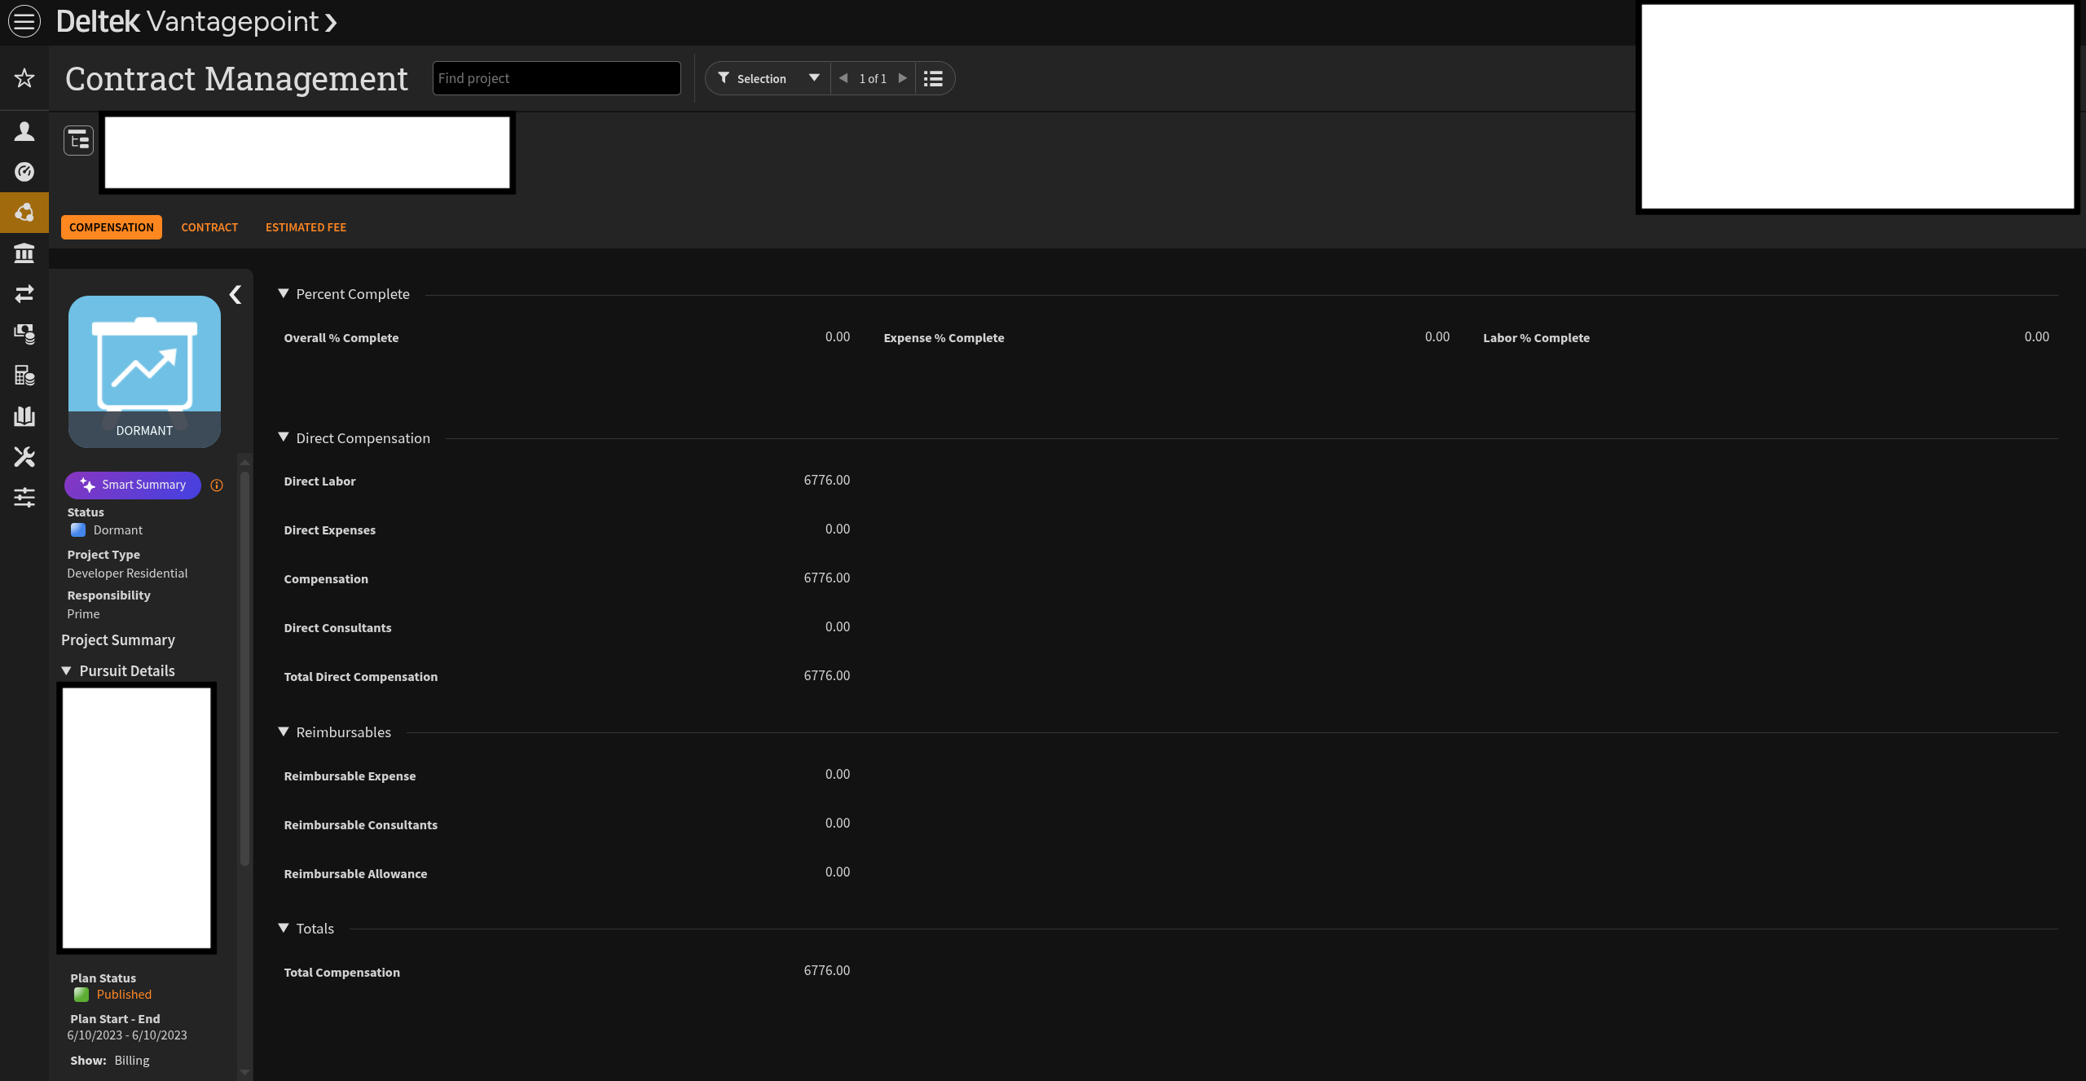Click the favorites star sidebar icon

(24, 78)
